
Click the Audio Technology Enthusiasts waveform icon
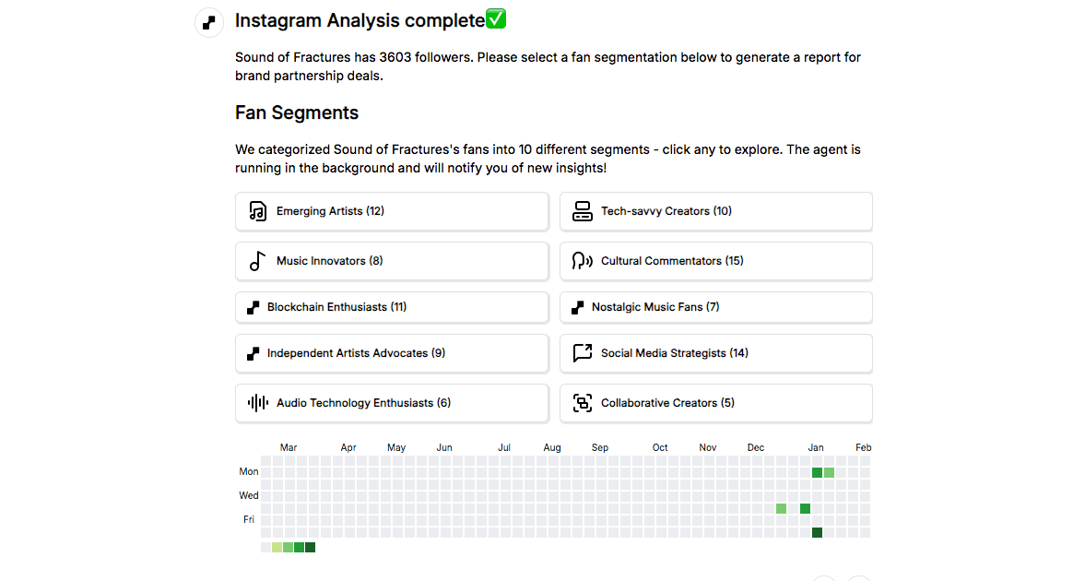pos(257,403)
